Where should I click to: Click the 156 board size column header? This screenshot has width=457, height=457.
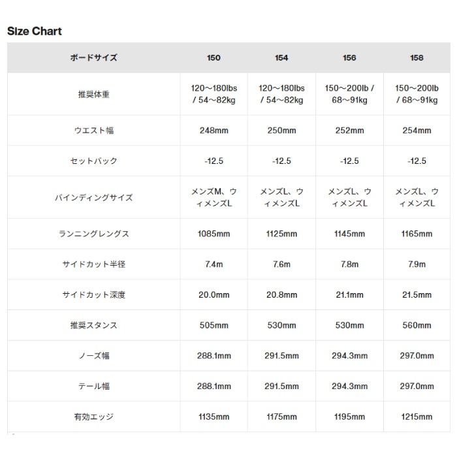click(349, 58)
